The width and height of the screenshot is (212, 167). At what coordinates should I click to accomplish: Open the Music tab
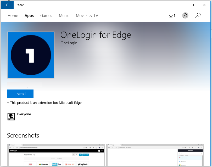click(64, 16)
